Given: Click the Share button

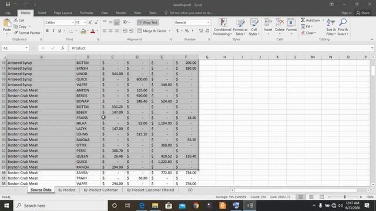Looking at the screenshot, I should [363, 13].
